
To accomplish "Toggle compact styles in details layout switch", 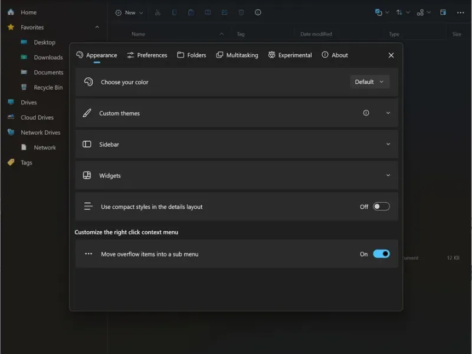I will (x=381, y=206).
